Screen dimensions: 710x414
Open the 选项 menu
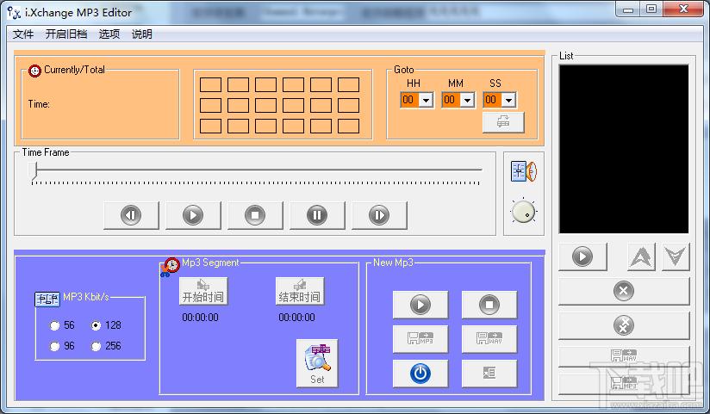[109, 34]
